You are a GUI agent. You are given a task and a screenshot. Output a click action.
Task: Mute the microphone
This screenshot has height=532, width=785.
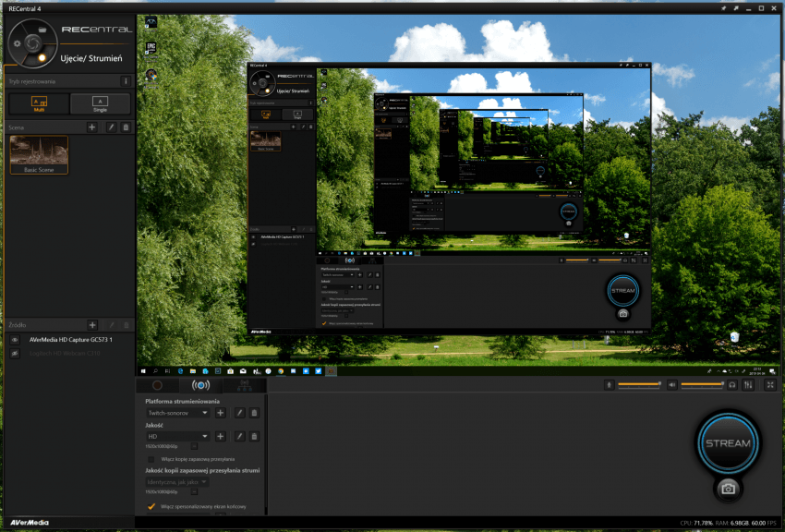coord(609,384)
